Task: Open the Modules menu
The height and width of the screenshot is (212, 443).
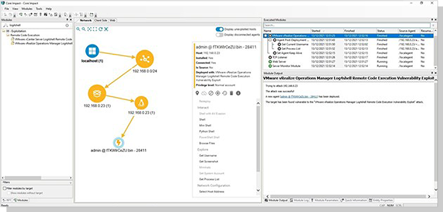Action: click(27, 9)
